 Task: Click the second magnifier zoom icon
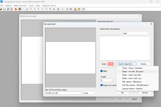[35, 9]
